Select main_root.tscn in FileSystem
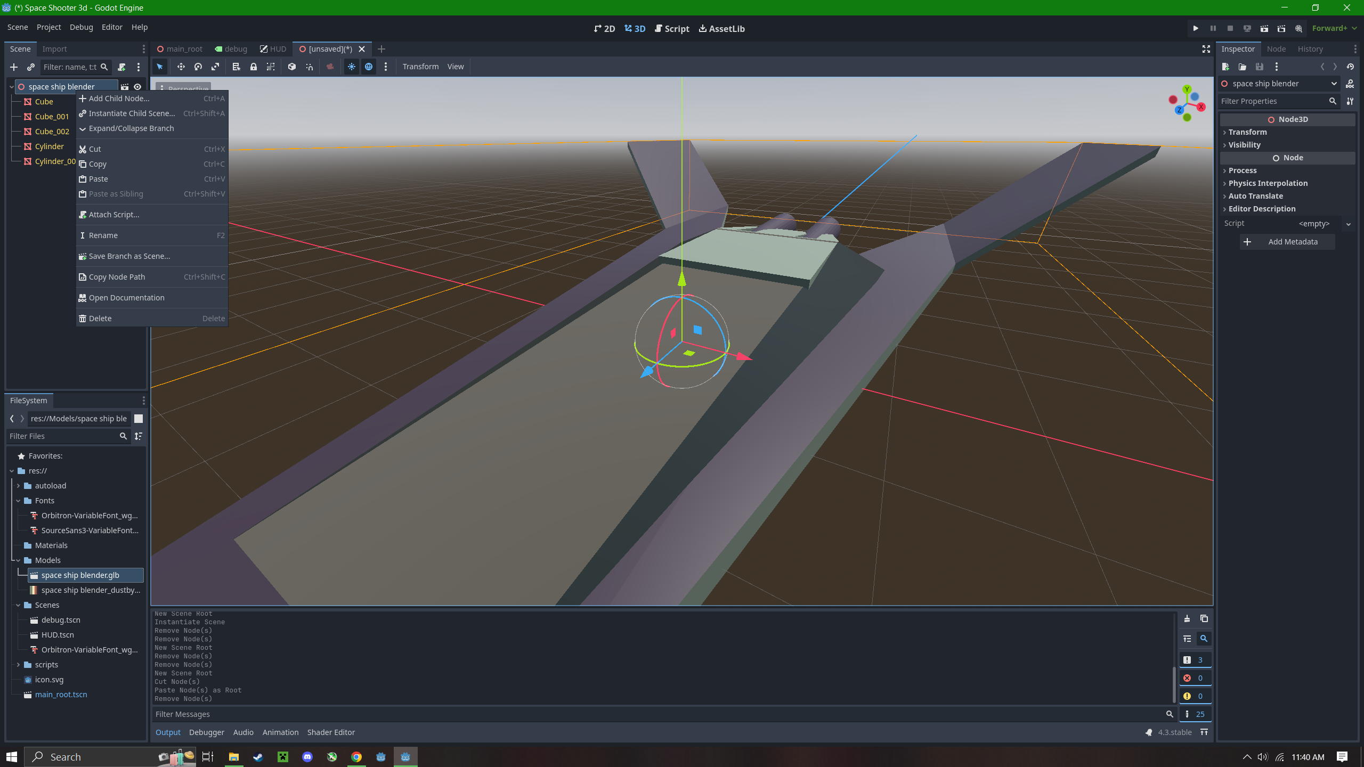 pos(61,695)
